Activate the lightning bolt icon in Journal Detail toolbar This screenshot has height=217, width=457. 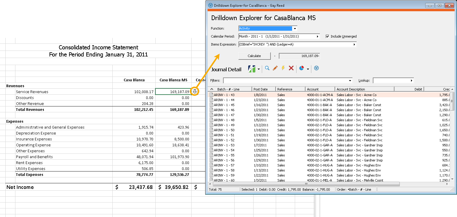click(283, 68)
